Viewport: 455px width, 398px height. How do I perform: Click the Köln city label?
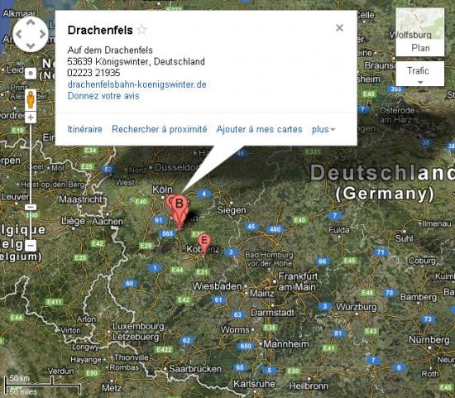(162, 189)
